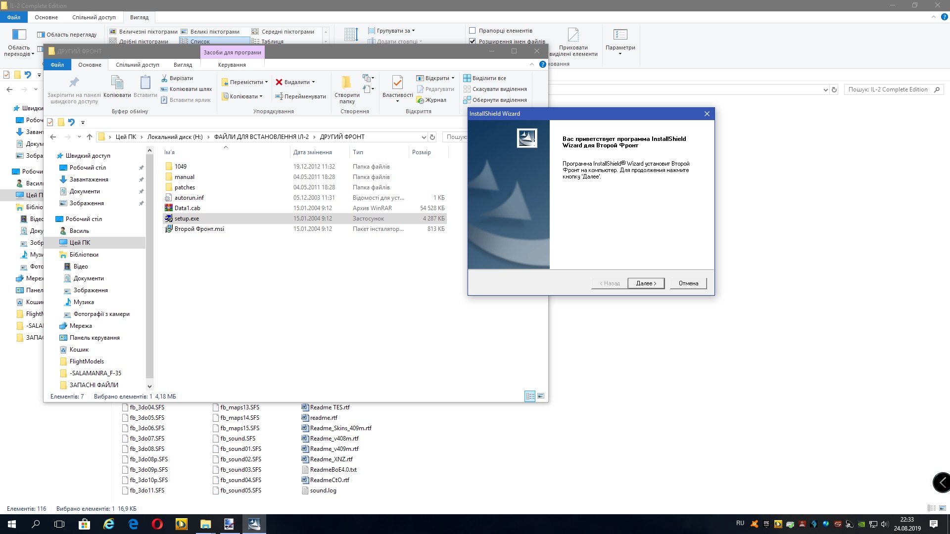Click the Cut (Вирізати) scissors icon
The height and width of the screenshot is (534, 950).
click(164, 78)
